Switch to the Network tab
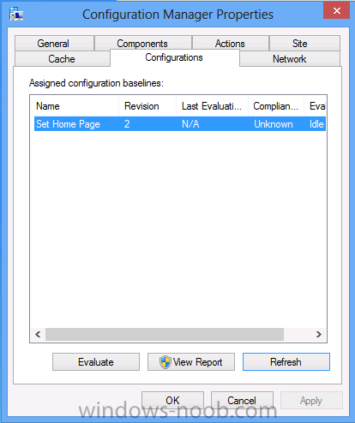 [290, 59]
